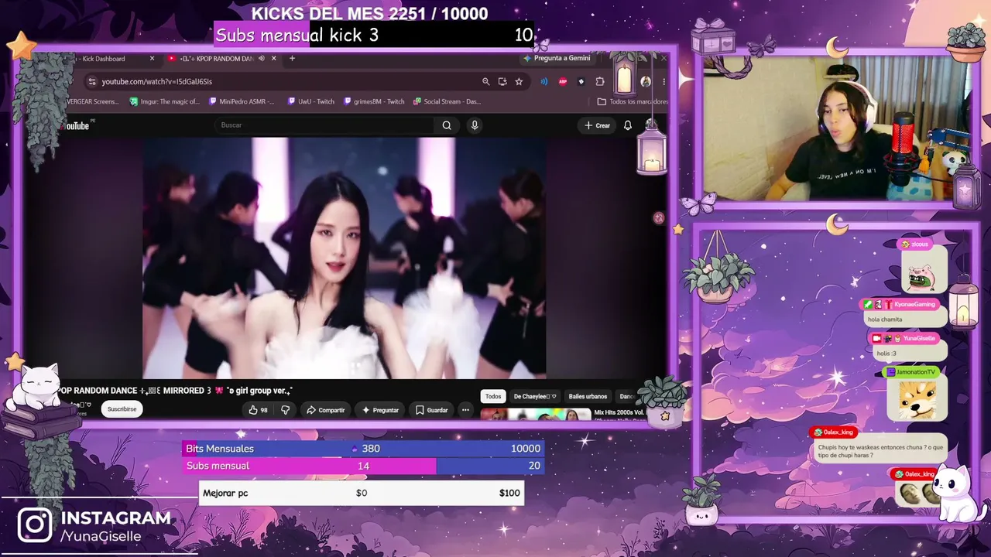Dislike the video with thumbs down

[285, 410]
